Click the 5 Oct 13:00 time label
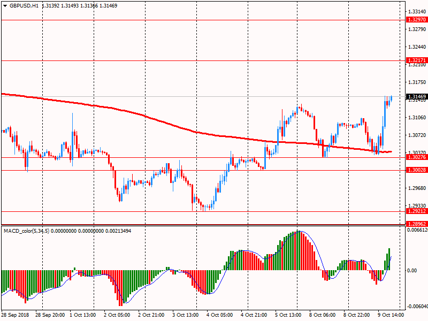 coord(288,315)
